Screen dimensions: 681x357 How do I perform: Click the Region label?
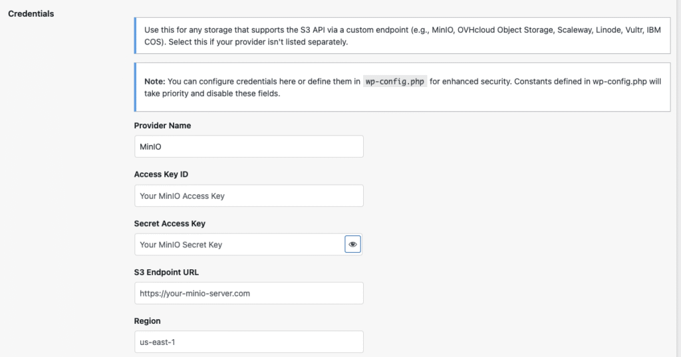147,321
